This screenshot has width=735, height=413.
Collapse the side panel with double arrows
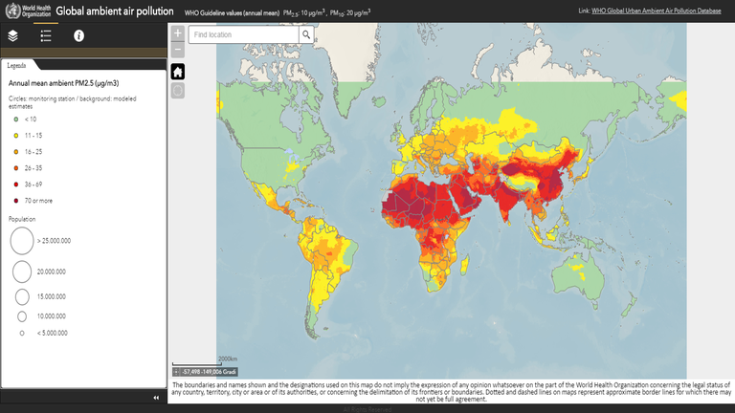(x=156, y=397)
